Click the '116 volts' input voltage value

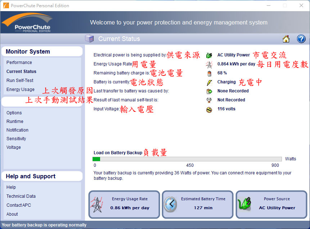[x=226, y=109]
